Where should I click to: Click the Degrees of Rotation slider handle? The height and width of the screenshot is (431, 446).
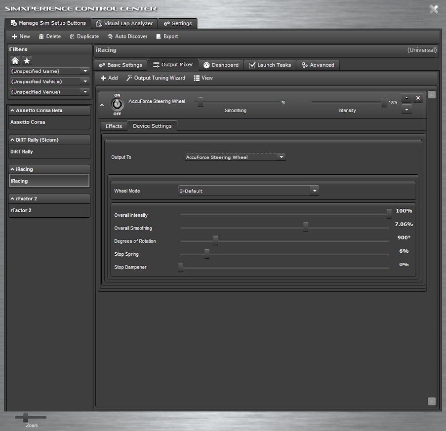point(216,240)
